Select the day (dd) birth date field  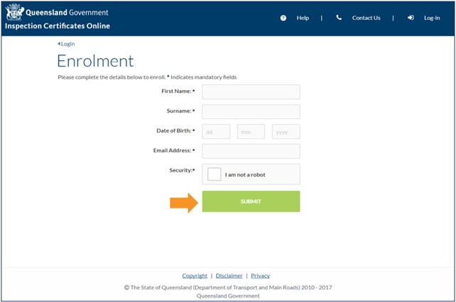tap(216, 131)
